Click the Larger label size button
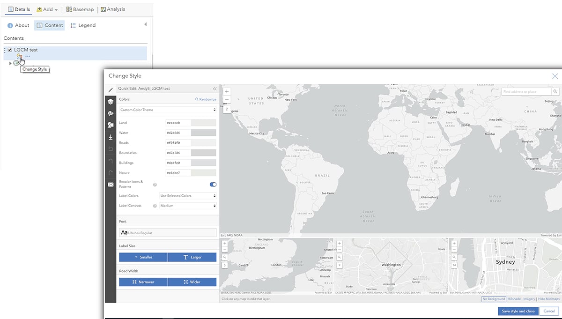Screen dimensions: 562x319 (x=192, y=257)
